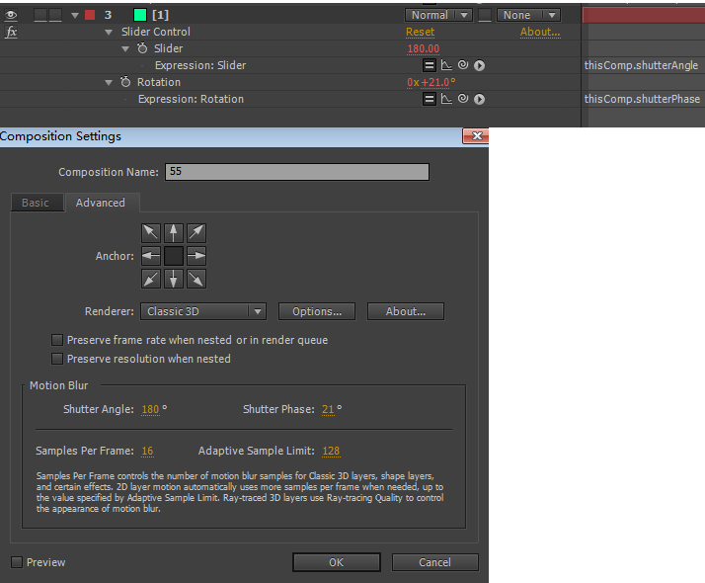Choose the right-middle anchor arrow
The width and height of the screenshot is (705, 583).
point(196,256)
